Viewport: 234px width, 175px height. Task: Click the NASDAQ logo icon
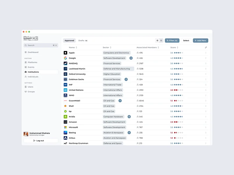(x=65, y=63)
